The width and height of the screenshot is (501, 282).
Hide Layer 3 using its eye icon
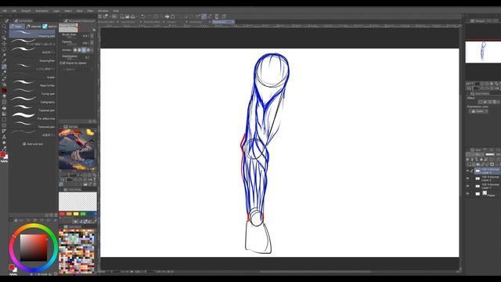click(467, 171)
